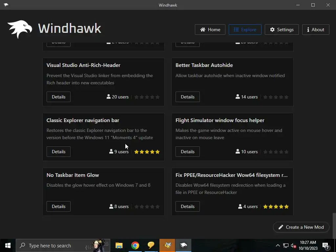Click the Windhawk title bar icon

6,5
